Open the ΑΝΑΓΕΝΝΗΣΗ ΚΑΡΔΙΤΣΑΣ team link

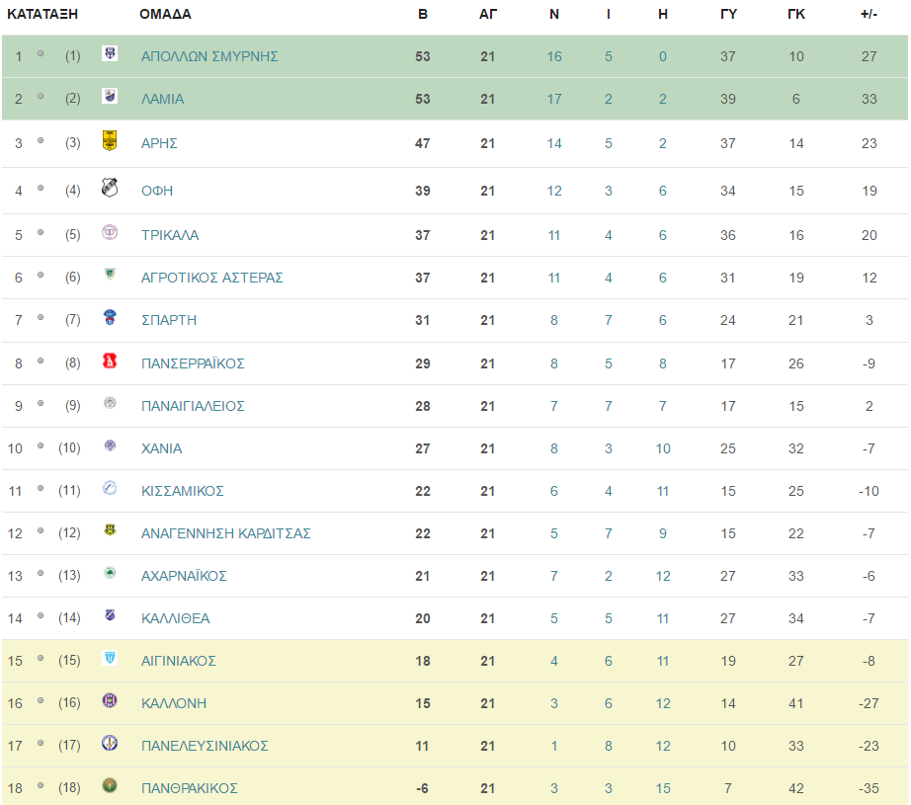click(x=226, y=533)
